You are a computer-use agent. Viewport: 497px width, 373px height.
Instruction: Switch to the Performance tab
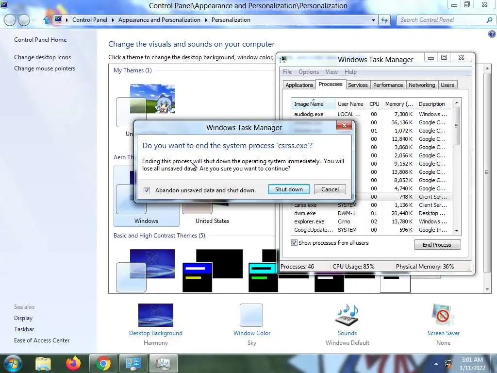click(x=388, y=85)
